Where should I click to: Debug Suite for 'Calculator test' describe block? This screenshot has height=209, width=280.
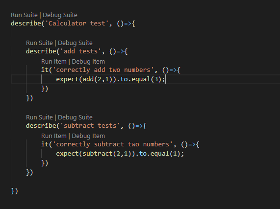click(x=60, y=15)
